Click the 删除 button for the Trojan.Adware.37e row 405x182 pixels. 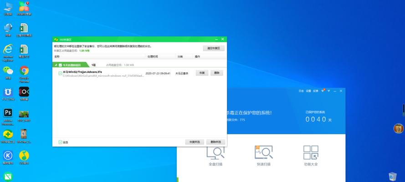(x=217, y=73)
